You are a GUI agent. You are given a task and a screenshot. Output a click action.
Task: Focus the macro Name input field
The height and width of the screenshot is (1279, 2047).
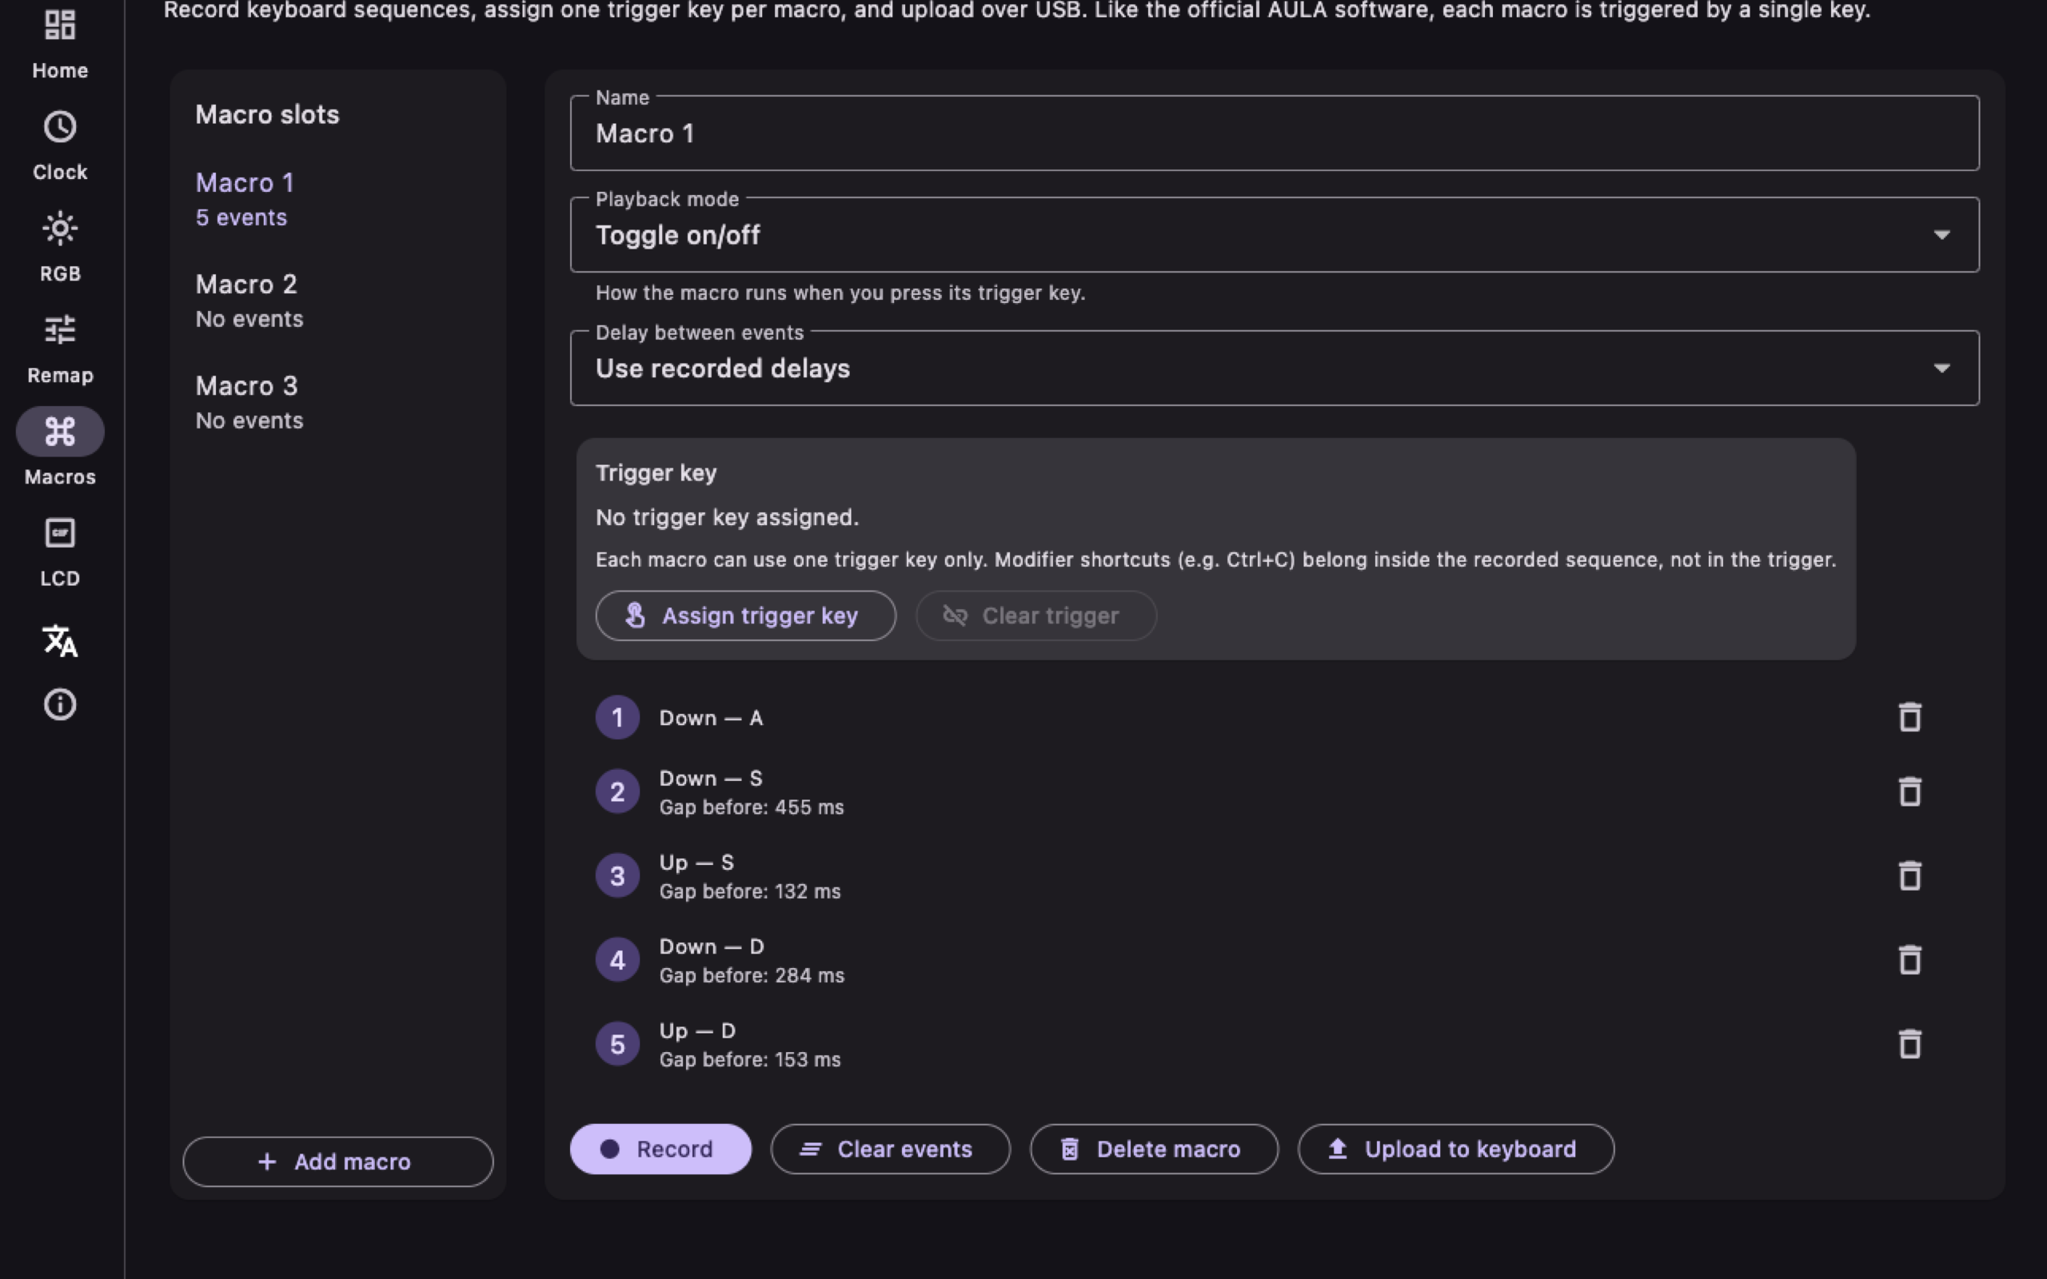[x=1275, y=133]
